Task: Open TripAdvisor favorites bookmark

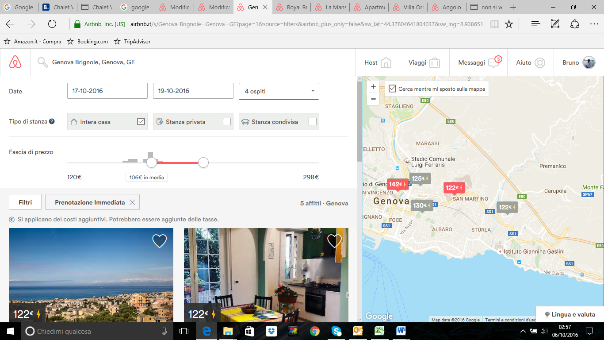Action: [x=132, y=42]
